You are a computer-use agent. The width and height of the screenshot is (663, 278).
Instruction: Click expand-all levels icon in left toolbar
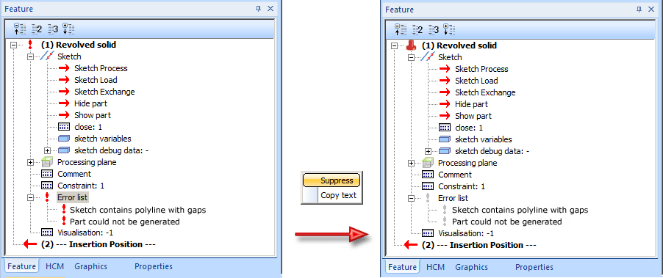(x=68, y=29)
